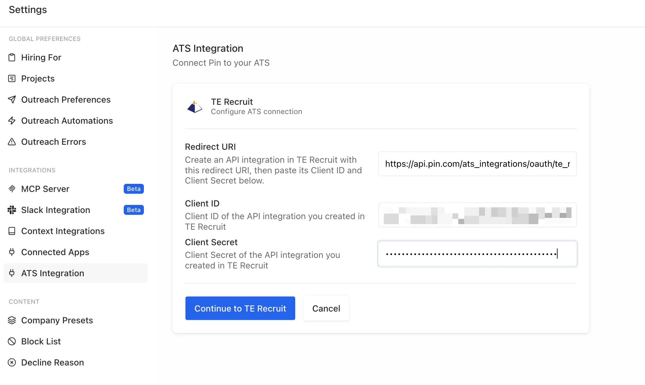Click the Company Presets layers icon

click(x=12, y=320)
